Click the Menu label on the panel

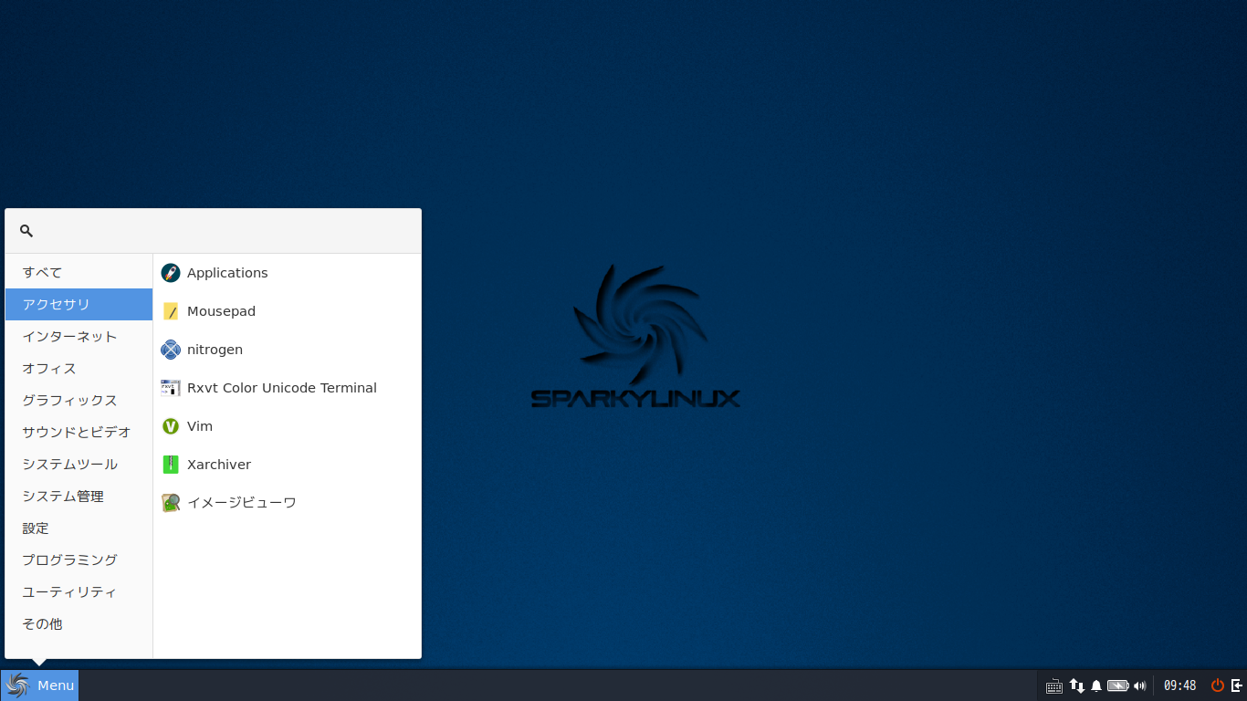tap(56, 685)
